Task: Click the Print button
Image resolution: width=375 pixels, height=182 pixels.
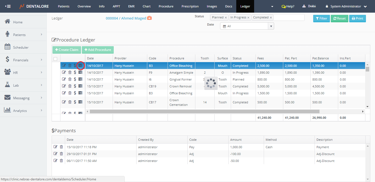Action: (x=357, y=18)
